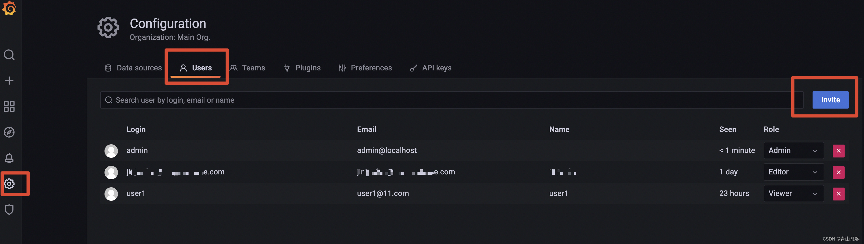The image size is (864, 244).
Task: Open the API keys tab
Action: [431, 68]
